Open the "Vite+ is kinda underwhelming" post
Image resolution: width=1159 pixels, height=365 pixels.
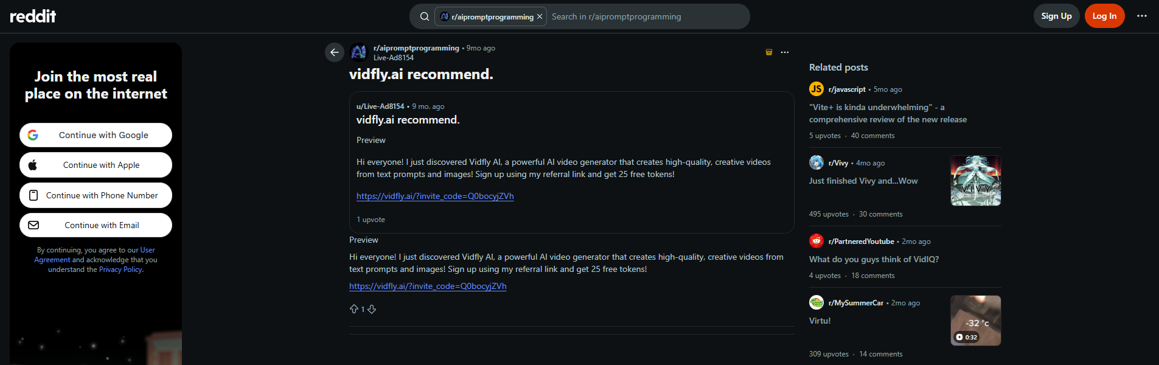tap(888, 113)
